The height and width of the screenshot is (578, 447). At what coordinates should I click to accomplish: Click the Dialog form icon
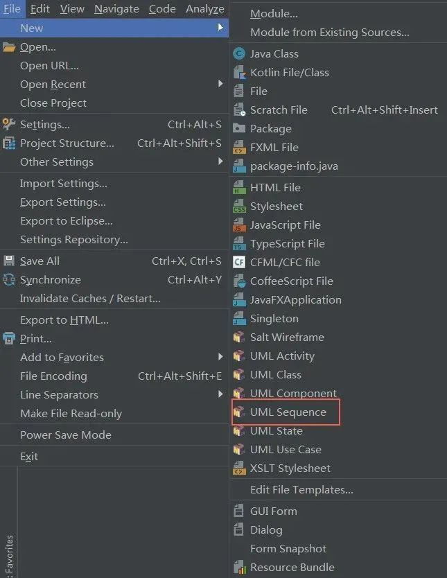pyautogui.click(x=239, y=529)
